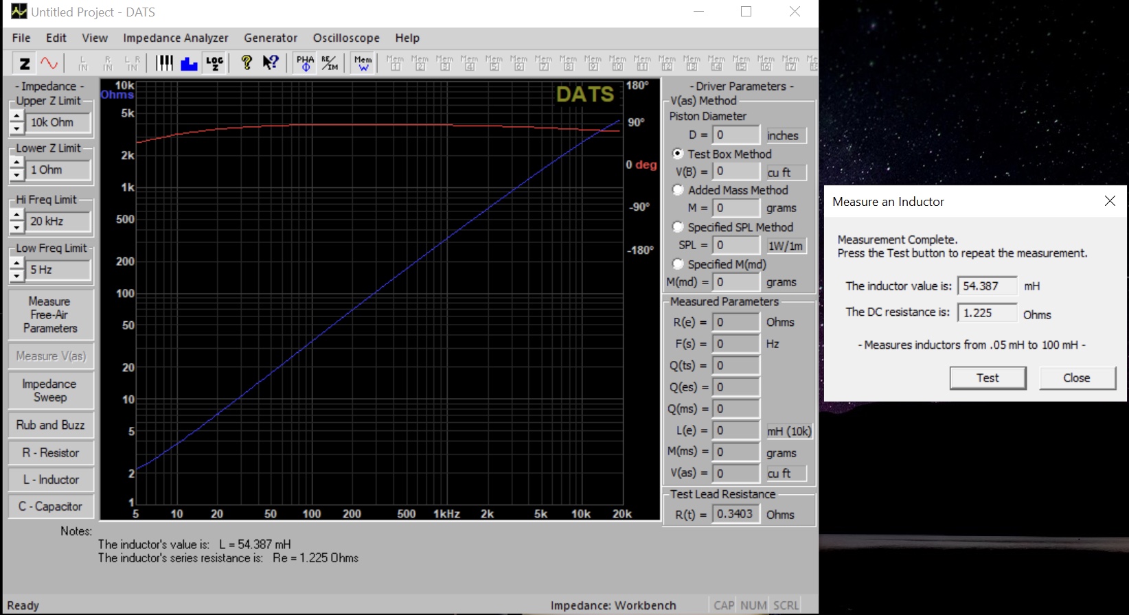This screenshot has width=1129, height=615.
Task: Toggle the PHA phase display icon
Action: coord(305,63)
